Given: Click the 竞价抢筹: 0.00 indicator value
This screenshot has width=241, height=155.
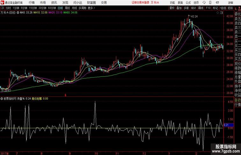Looking at the screenshot, I should coord(40,99).
